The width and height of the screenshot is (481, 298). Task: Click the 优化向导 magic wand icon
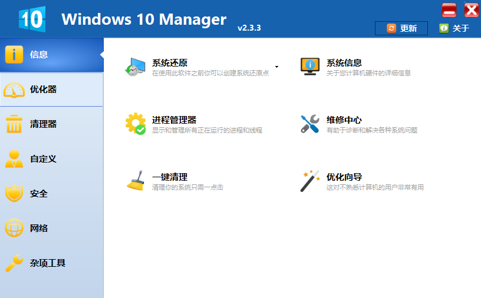pos(310,181)
